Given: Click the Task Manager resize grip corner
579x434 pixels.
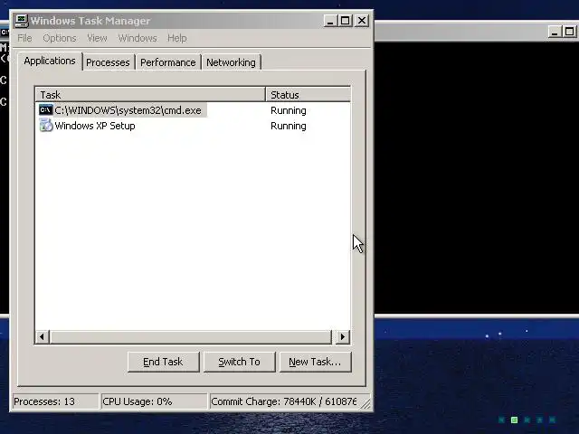Looking at the screenshot, I should tap(365, 403).
